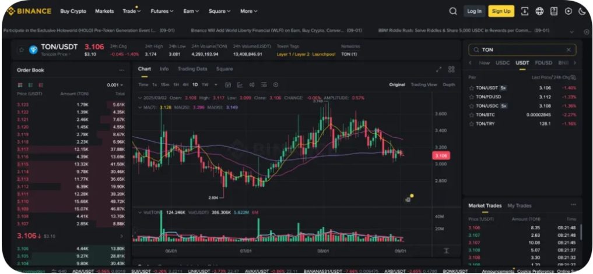This screenshot has height=274, width=593.
Task: Switch chart to Depth mode
Action: [x=449, y=84]
